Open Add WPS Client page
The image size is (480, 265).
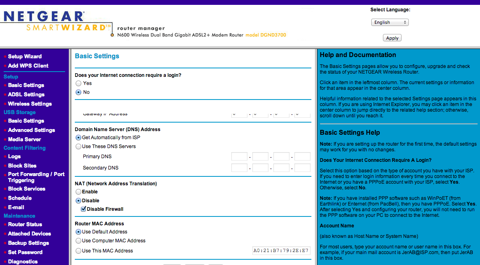pyautogui.click(x=28, y=66)
